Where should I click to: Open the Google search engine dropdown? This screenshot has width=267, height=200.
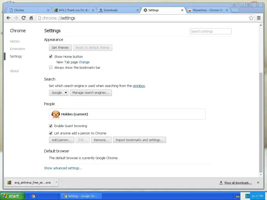click(59, 93)
